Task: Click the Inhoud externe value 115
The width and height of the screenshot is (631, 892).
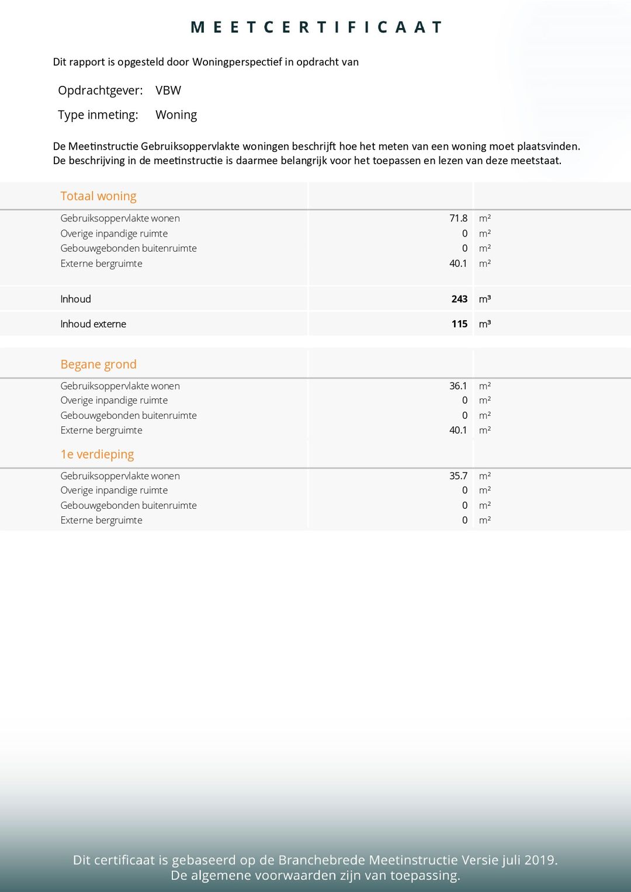Action: tap(459, 324)
